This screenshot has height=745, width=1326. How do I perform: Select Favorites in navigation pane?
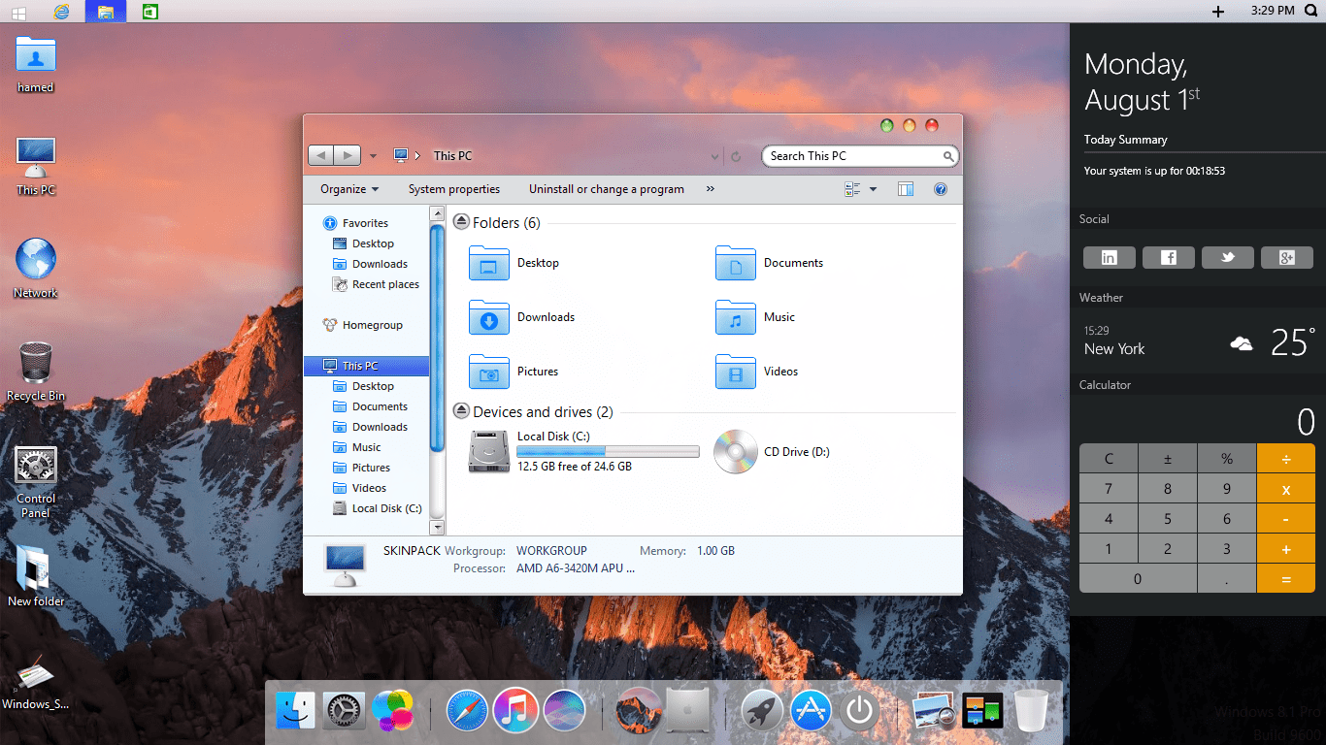pos(355,223)
